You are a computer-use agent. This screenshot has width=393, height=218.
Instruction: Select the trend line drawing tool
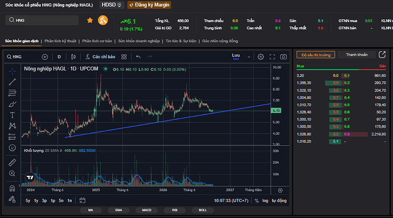[13, 82]
